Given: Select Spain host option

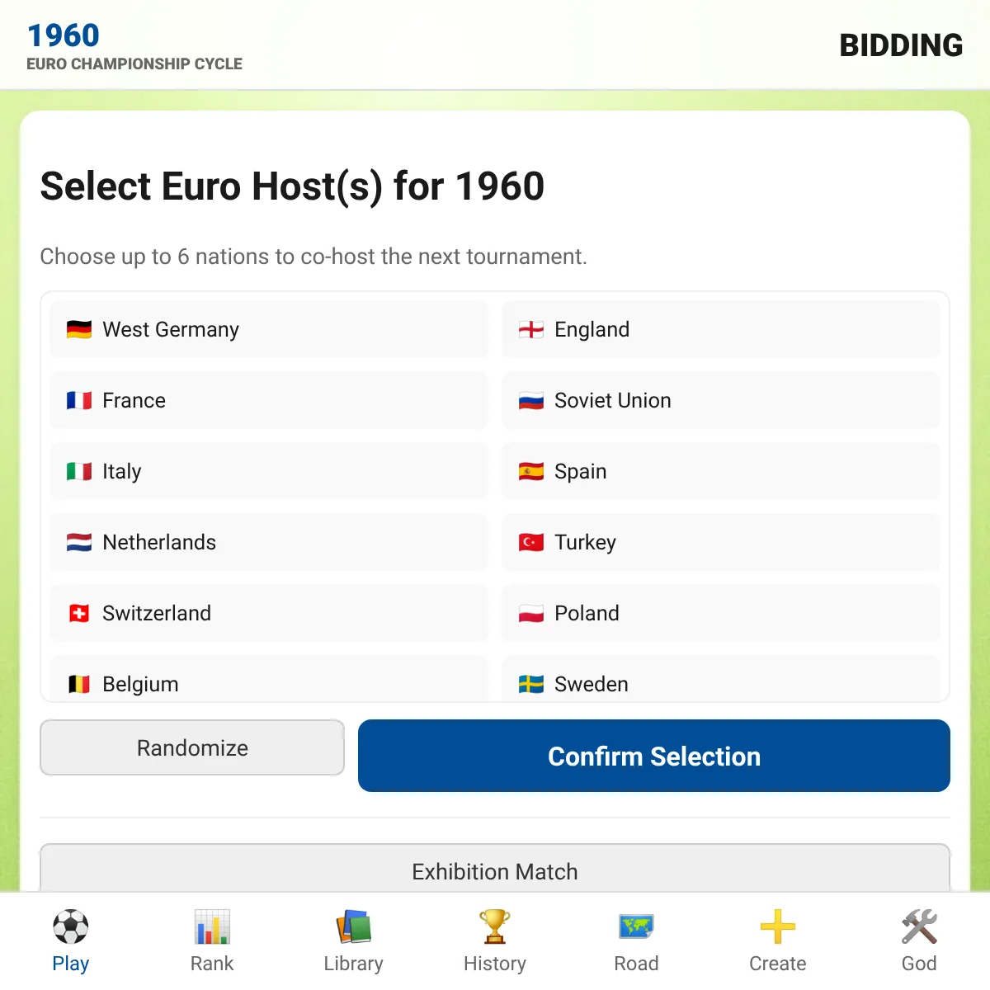Looking at the screenshot, I should click(721, 471).
